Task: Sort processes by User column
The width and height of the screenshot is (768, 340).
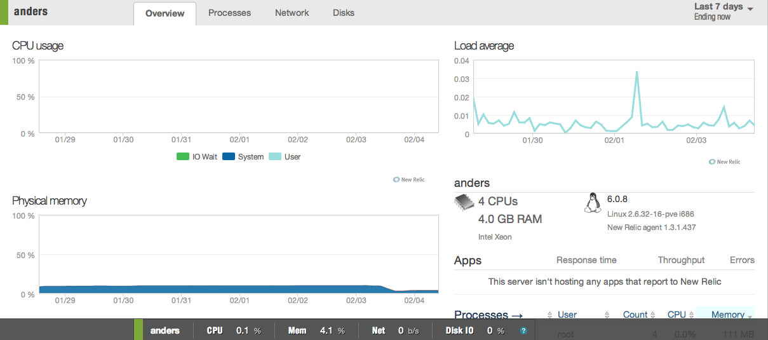Action: 567,315
